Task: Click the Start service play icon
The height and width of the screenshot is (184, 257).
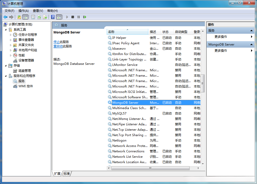Action: [x=67, y=17]
